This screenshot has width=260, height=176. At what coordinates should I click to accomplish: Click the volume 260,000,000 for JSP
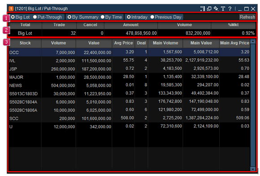click(x=63, y=69)
